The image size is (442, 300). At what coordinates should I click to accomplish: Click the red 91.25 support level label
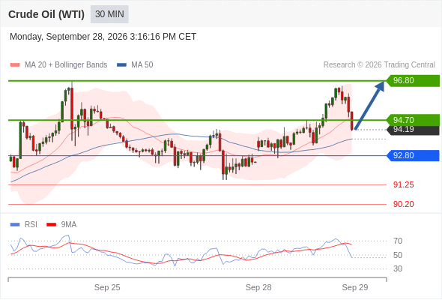point(403,184)
